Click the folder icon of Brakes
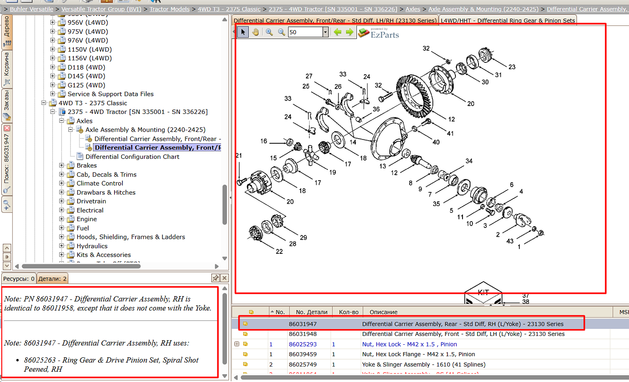Viewport: 629px width, 382px height. (71, 165)
